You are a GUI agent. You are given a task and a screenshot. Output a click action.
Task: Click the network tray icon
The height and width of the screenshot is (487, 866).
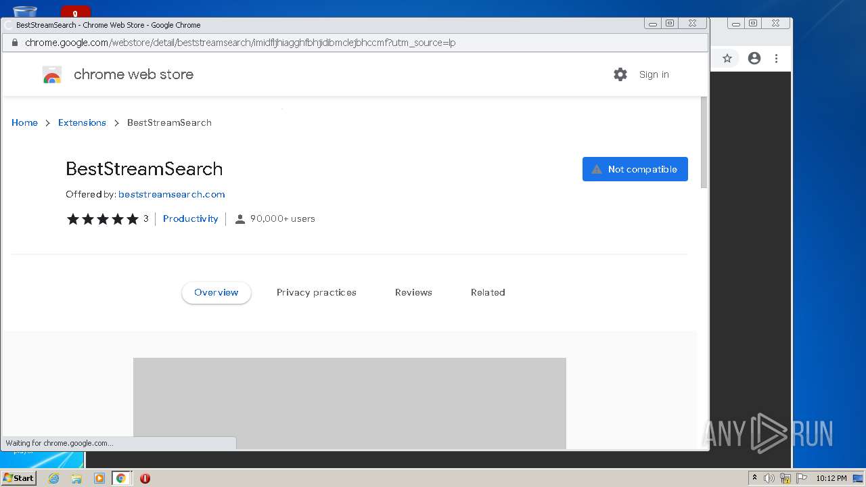(785, 478)
